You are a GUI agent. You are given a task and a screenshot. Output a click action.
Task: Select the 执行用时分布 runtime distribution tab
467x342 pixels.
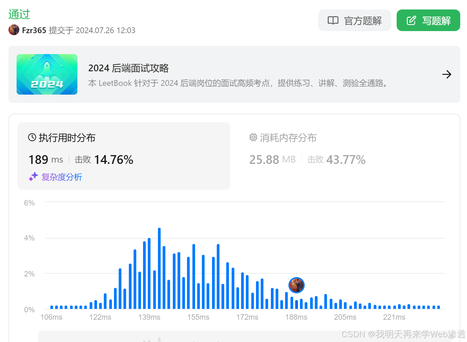coord(124,156)
